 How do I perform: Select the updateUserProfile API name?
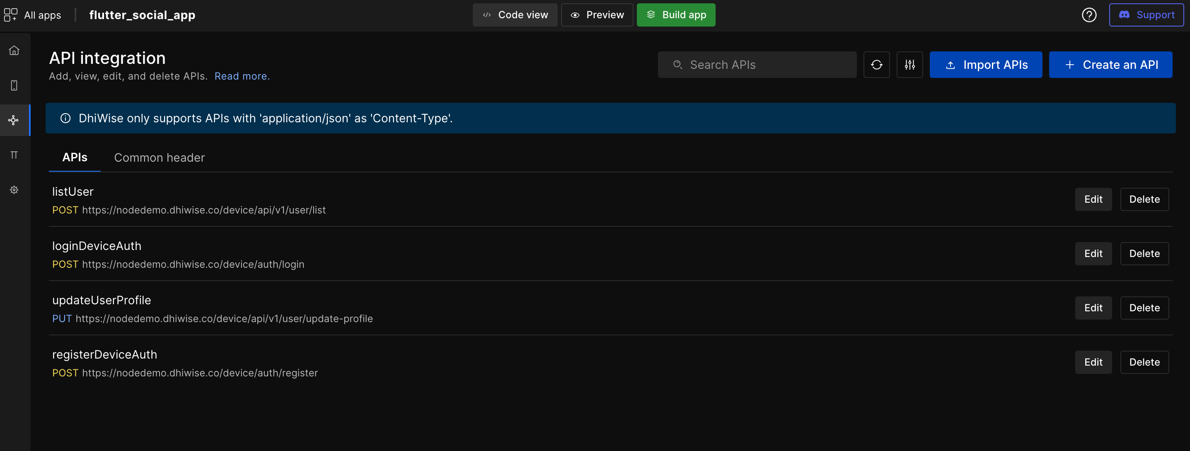(102, 301)
